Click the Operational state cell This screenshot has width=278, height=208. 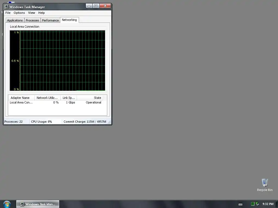(93, 102)
